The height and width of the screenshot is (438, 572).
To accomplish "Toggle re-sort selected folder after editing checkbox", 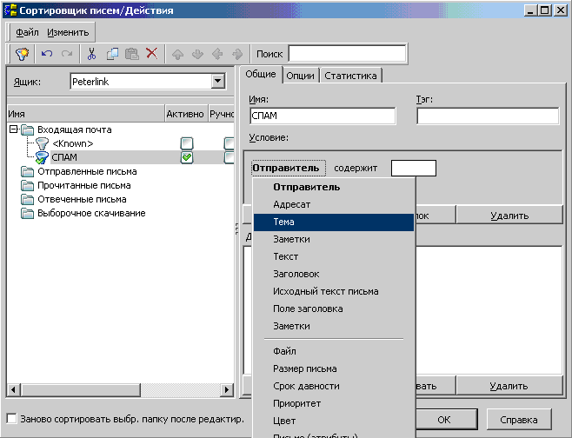I will point(12,419).
